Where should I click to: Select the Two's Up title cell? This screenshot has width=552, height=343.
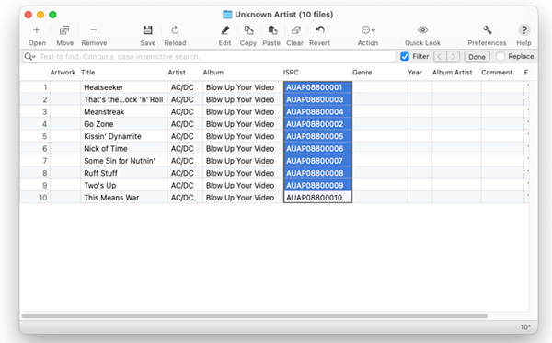[124, 186]
